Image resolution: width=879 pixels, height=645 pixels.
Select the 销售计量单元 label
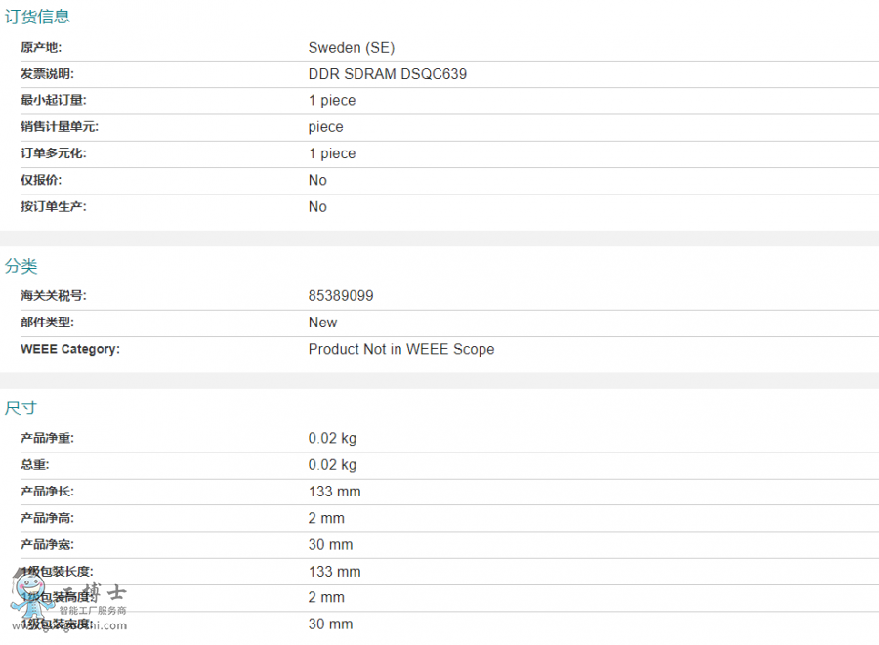60,127
